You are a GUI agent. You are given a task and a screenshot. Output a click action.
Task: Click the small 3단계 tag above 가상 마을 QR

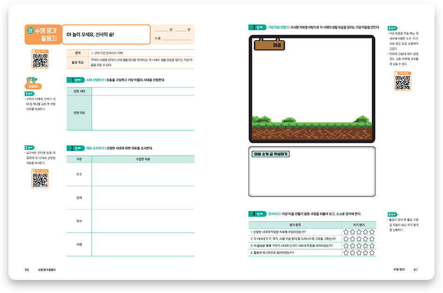[392, 28]
